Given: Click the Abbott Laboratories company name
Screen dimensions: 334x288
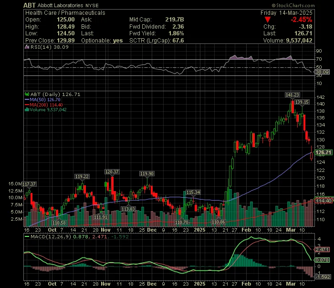Looking at the screenshot, I should tap(60, 5).
